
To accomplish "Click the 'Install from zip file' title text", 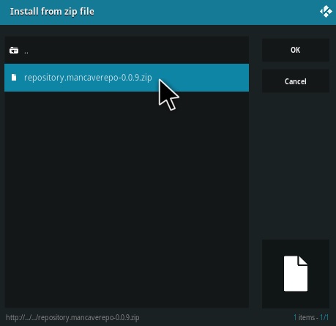I will pyautogui.click(x=52, y=12).
